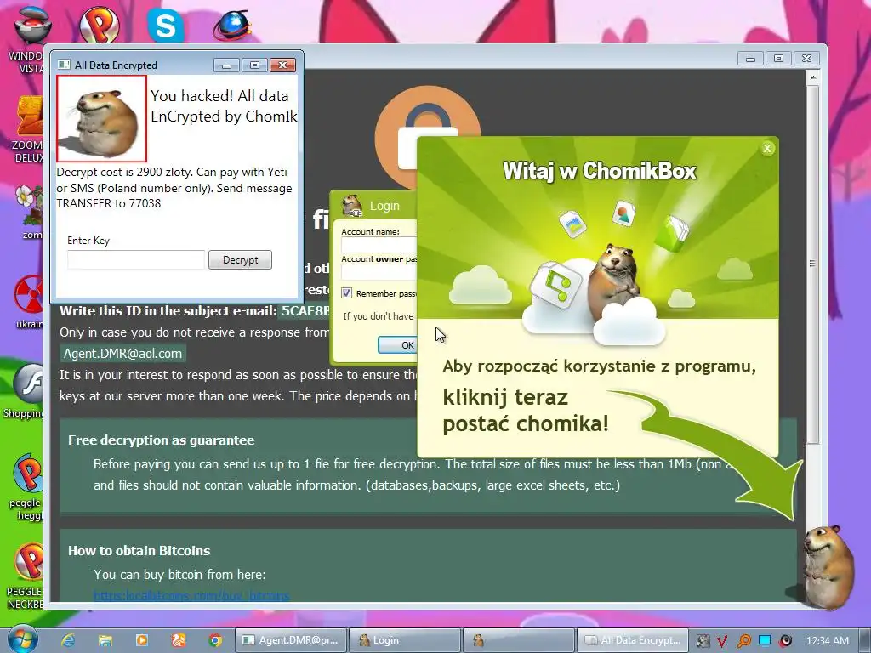Click the round speaker-like tray icon
This screenshot has width=871, height=653.
(785, 641)
